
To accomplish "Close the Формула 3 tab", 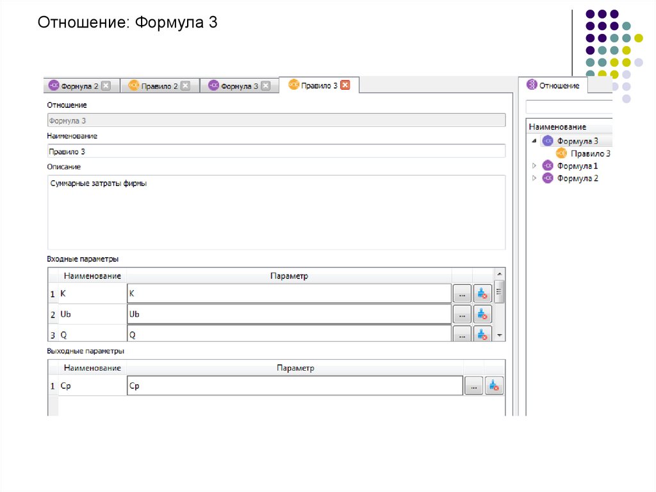I will coord(266,86).
